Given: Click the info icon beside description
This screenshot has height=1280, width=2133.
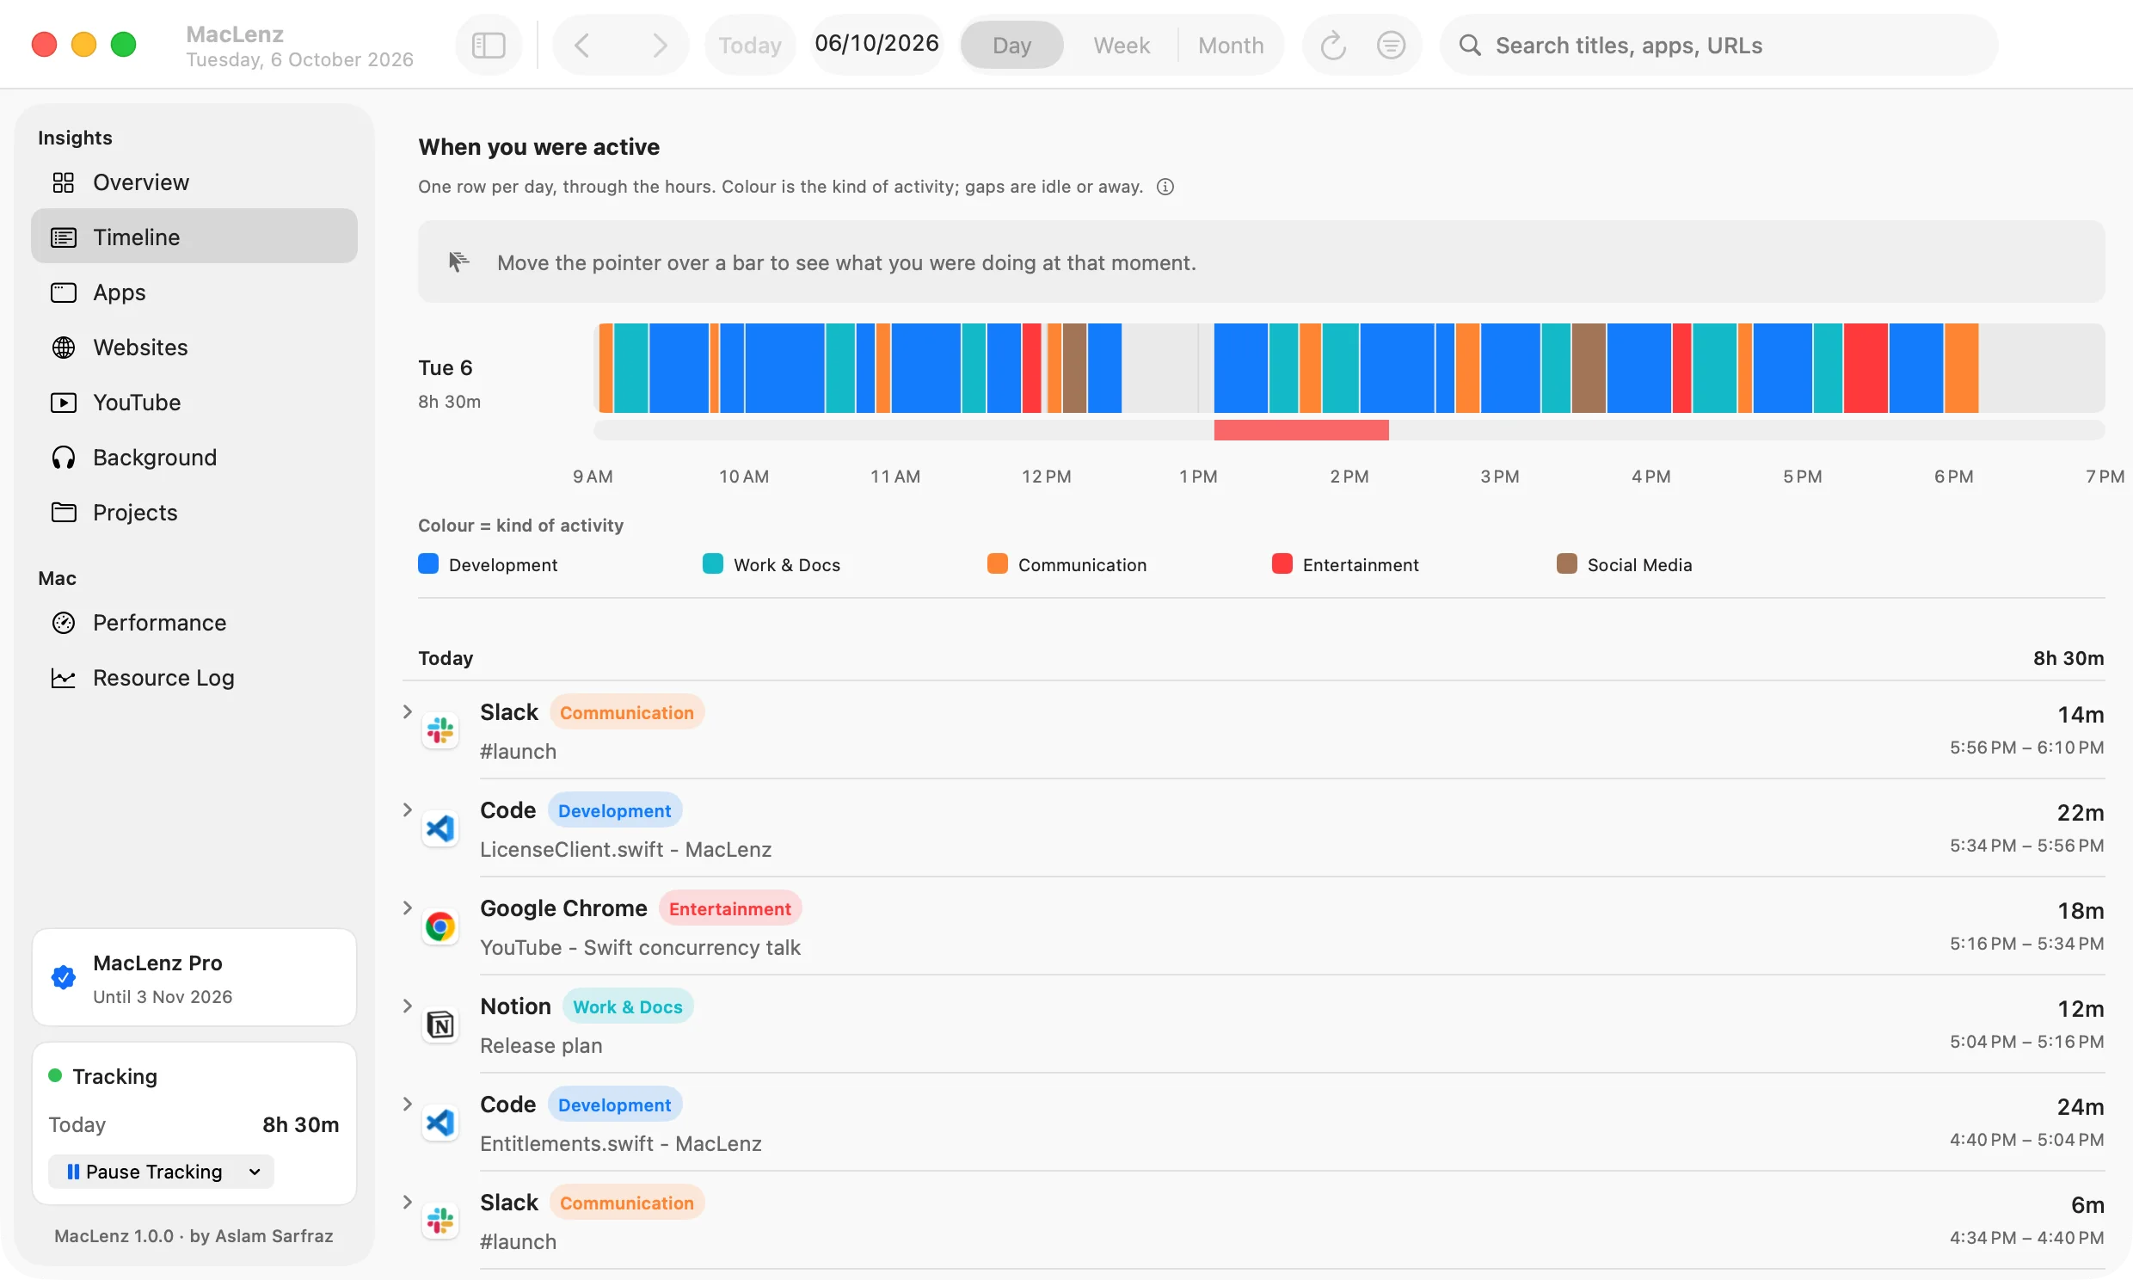Looking at the screenshot, I should (1165, 187).
